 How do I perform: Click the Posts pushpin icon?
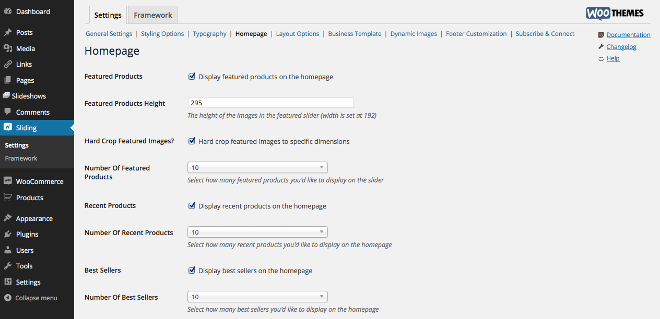(8, 32)
